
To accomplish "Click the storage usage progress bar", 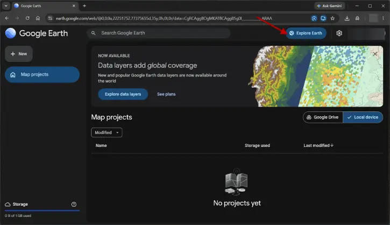I will click(x=42, y=210).
